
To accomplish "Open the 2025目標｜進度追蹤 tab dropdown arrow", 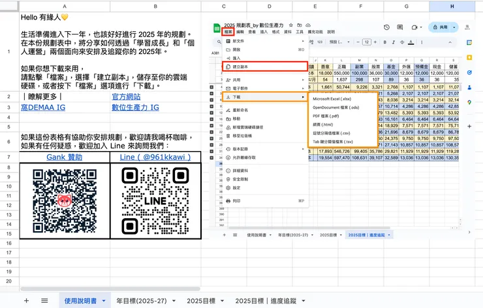I will (304, 301).
